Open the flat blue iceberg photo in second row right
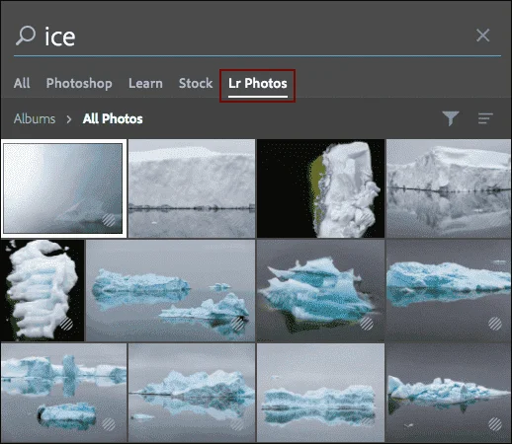 pyautogui.click(x=449, y=290)
